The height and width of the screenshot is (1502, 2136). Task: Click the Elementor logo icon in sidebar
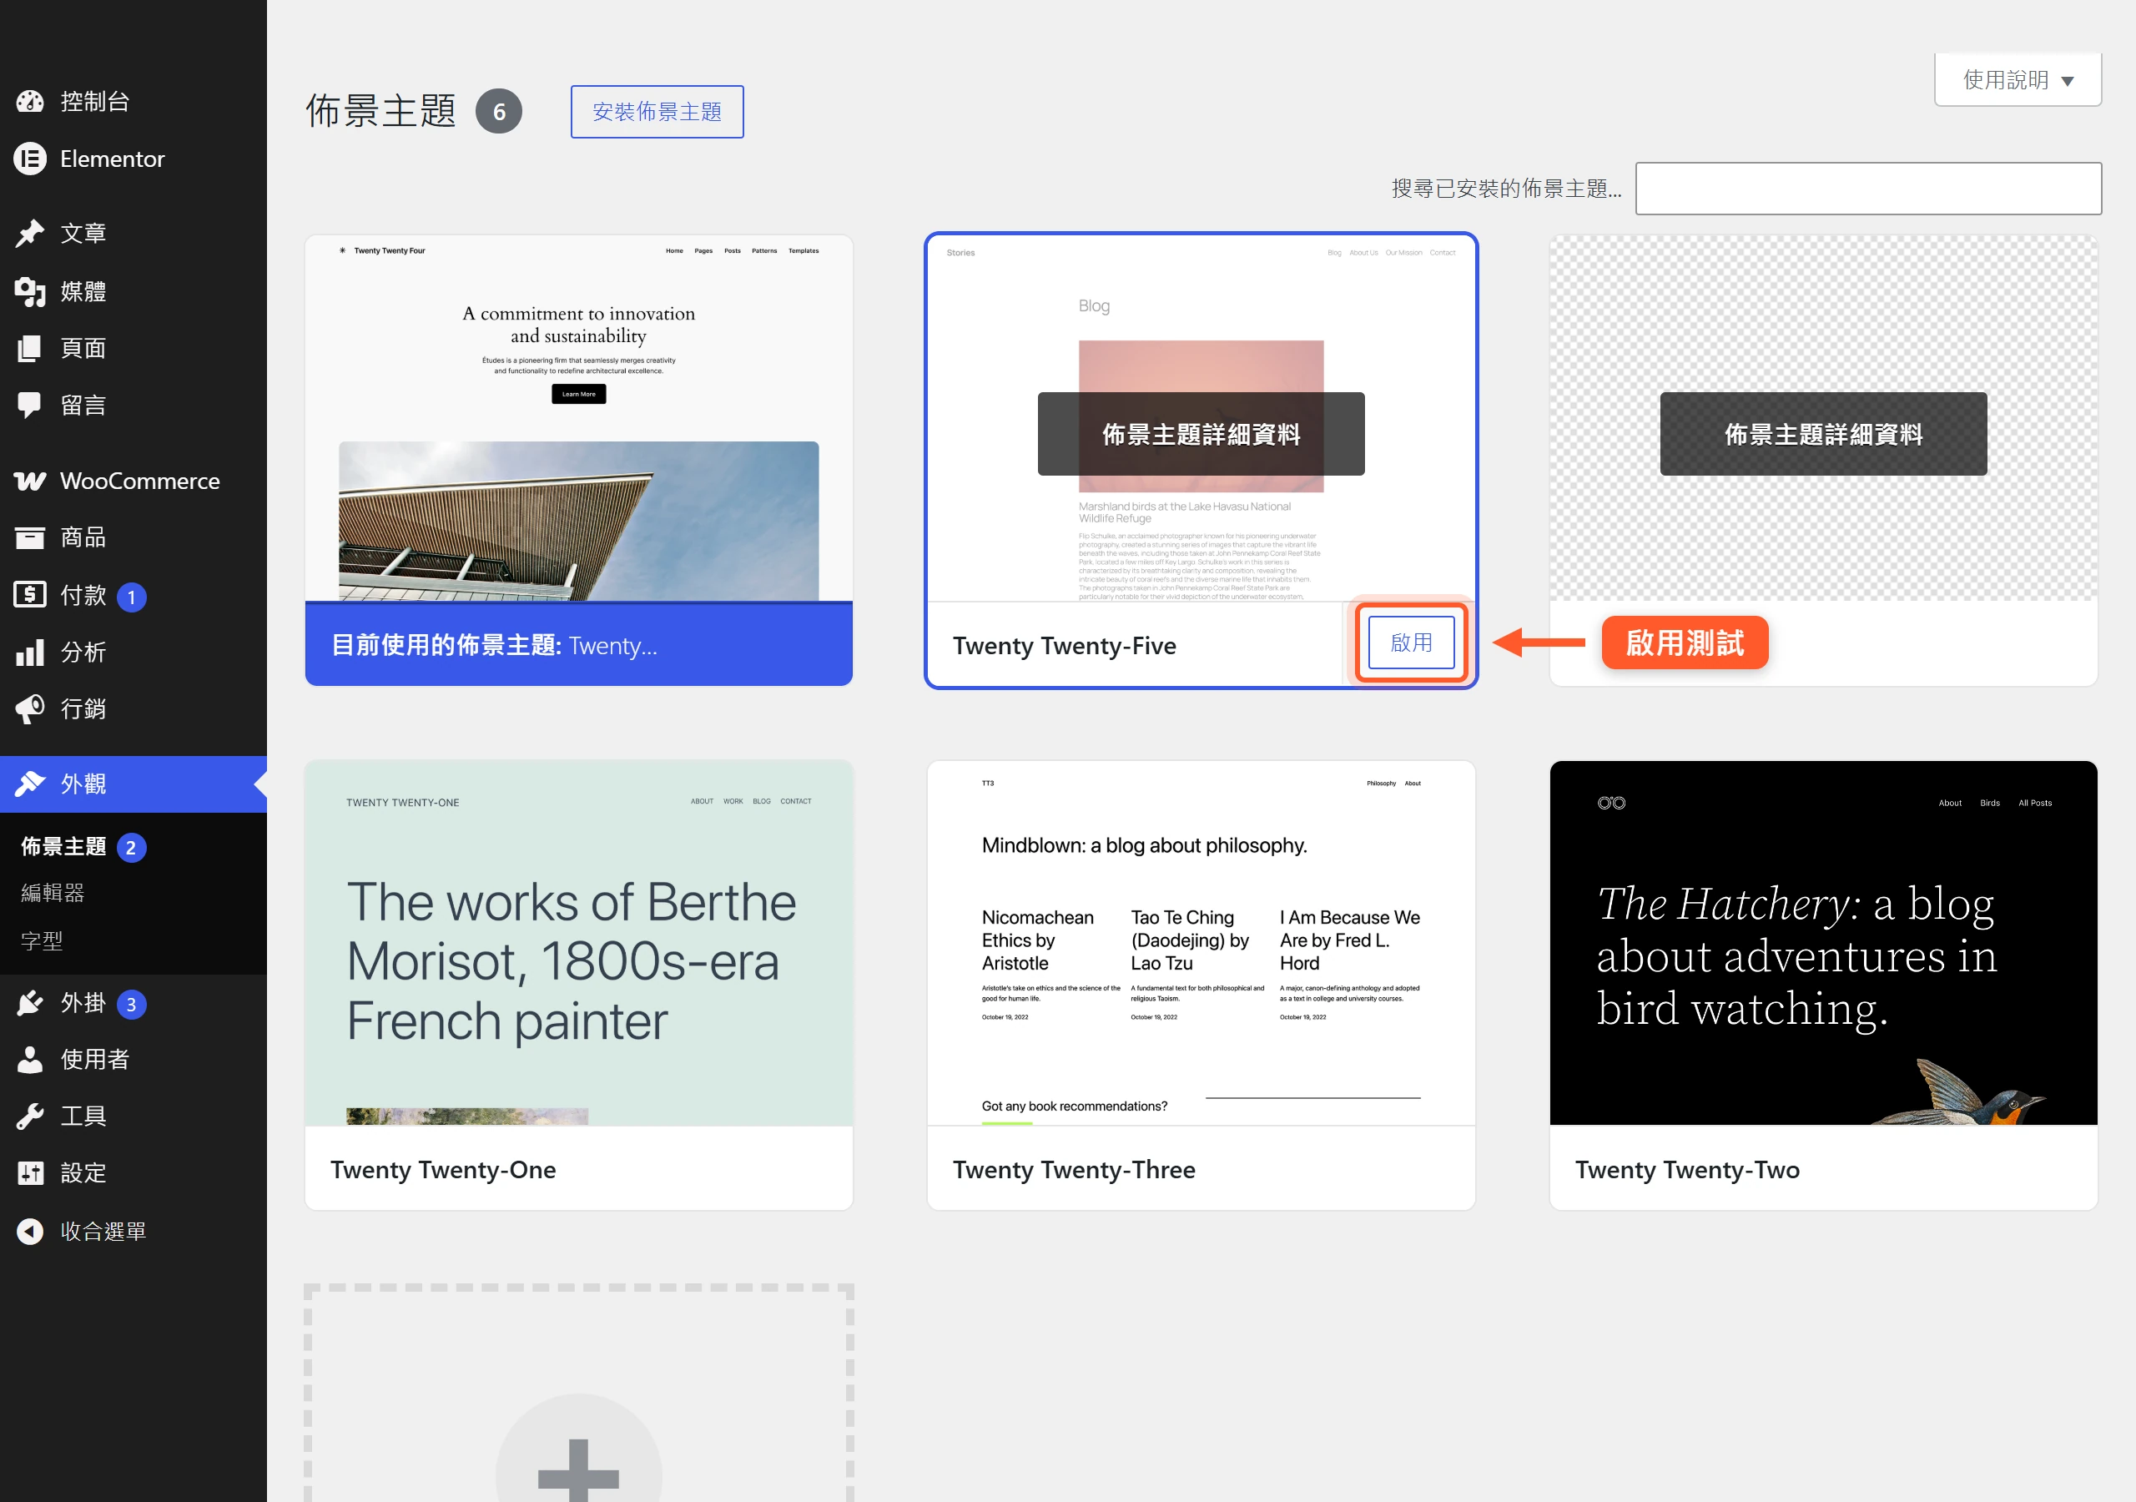tap(30, 159)
